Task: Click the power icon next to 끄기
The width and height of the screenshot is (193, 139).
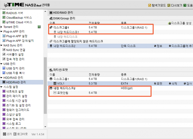Action: [x=5, y=134]
